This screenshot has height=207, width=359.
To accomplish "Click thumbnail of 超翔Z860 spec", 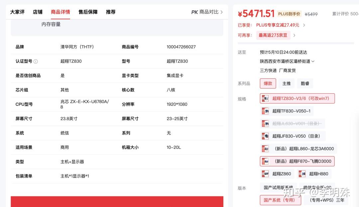I will 265,174.
